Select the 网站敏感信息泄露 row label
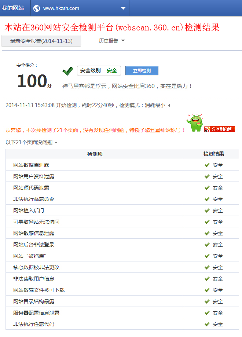Screen dimensions: 242x337 [x=34, y=233]
